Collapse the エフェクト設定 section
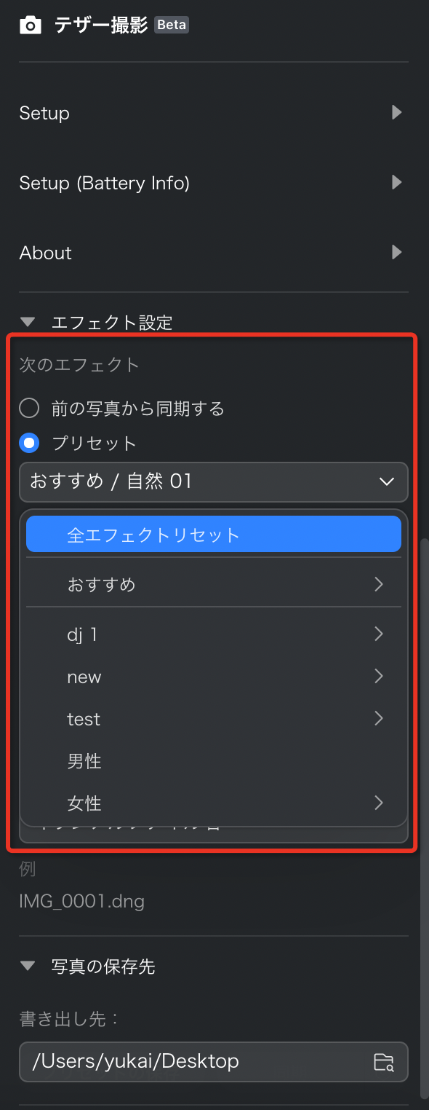The width and height of the screenshot is (429, 1110). click(x=28, y=321)
